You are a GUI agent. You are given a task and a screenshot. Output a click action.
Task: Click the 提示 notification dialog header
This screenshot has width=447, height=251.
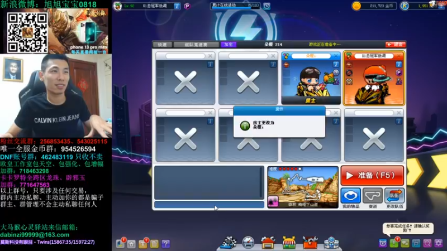point(279,109)
